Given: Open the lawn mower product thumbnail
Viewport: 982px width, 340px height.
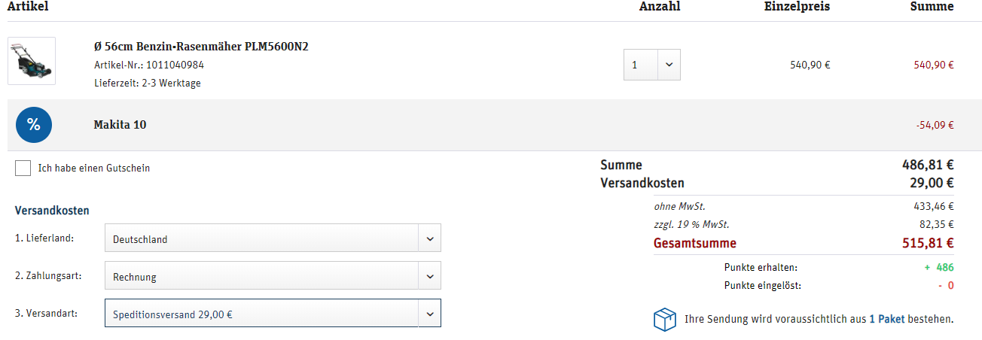Looking at the screenshot, I should pos(32,61).
